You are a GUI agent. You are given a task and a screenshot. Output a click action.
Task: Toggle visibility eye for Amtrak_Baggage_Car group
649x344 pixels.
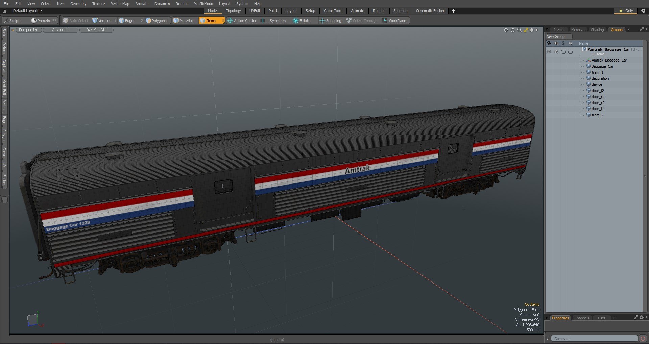[549, 52]
